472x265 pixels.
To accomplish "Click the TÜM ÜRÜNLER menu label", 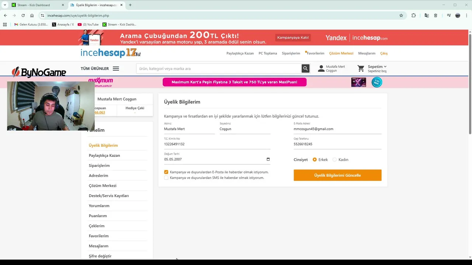I will pos(95,68).
